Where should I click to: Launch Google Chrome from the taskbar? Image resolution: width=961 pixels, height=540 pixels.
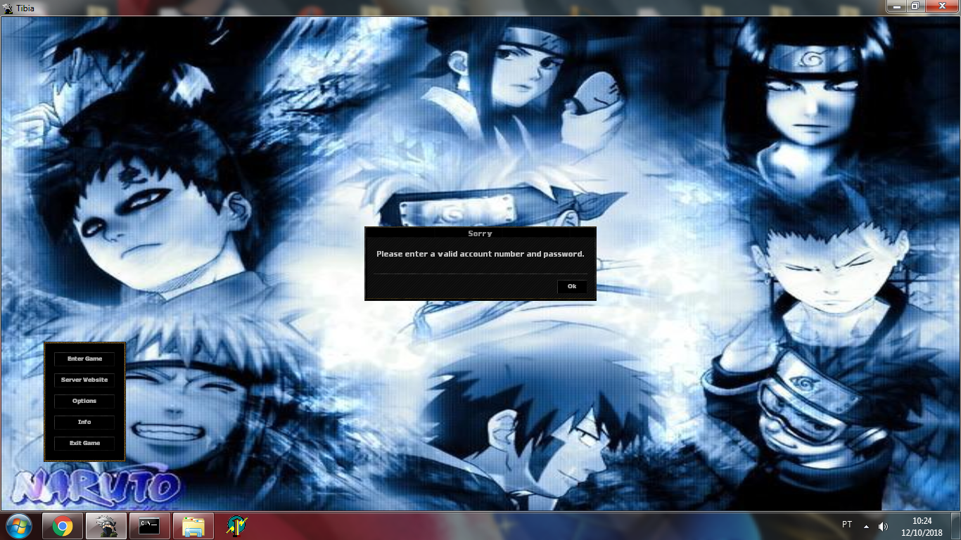point(63,526)
